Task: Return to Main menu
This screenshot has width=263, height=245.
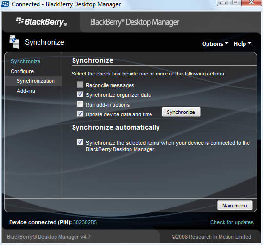Action: 235,206
